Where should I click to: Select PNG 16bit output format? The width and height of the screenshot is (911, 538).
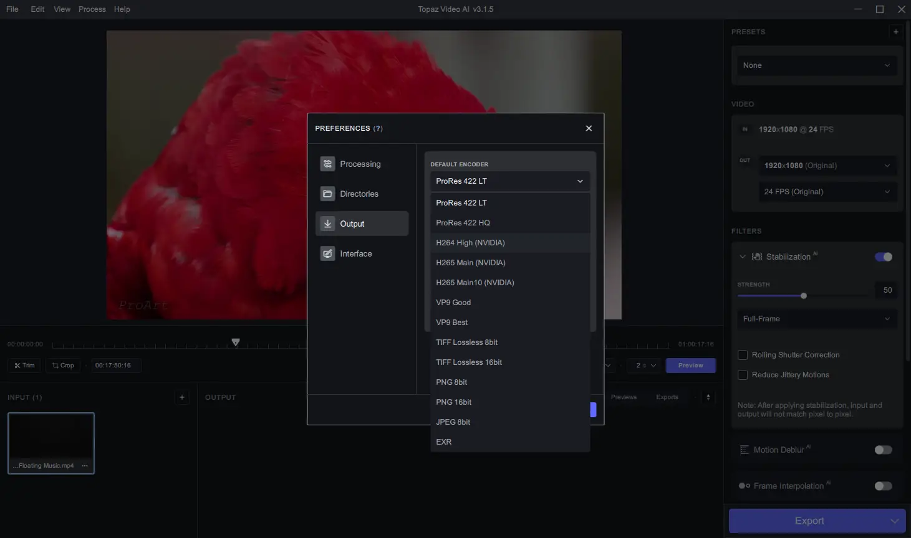(510, 402)
